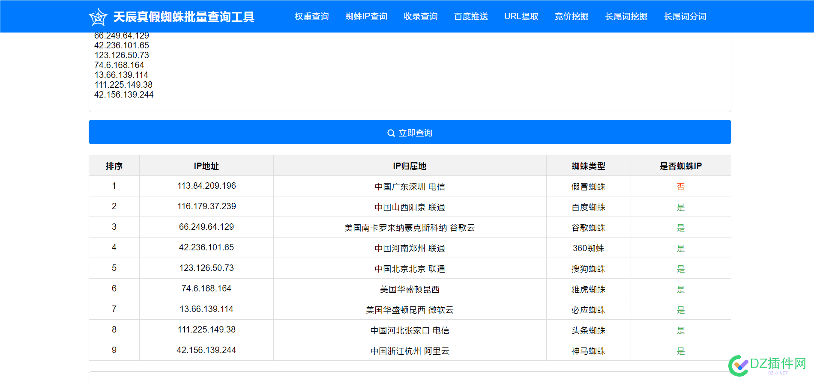The image size is (814, 383).
Task: Click the IP地址 column header
Action: [206, 166]
